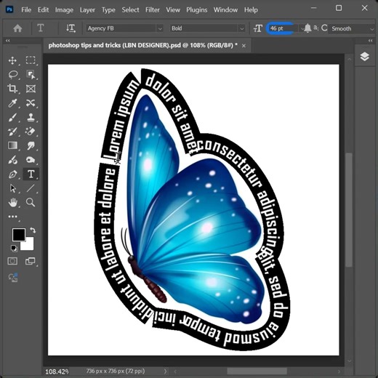Select the Lasso tool
The image size is (378, 378).
[x=13, y=74]
